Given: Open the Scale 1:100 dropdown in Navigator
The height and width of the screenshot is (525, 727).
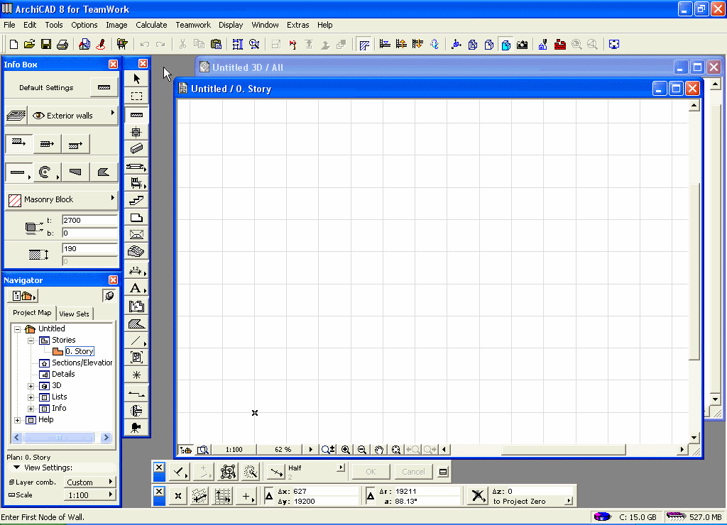Looking at the screenshot, I should [x=89, y=494].
